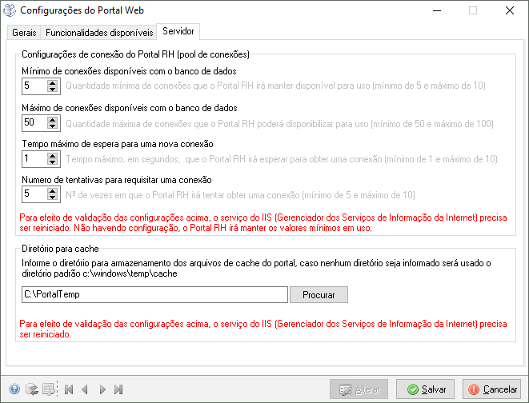Increase maximum wait time with up arrow

(x=53, y=155)
